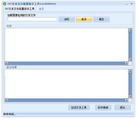The width and height of the screenshot is (136, 118).
Task: Click the 清空 clear button
Action: pyautogui.click(x=102, y=19)
